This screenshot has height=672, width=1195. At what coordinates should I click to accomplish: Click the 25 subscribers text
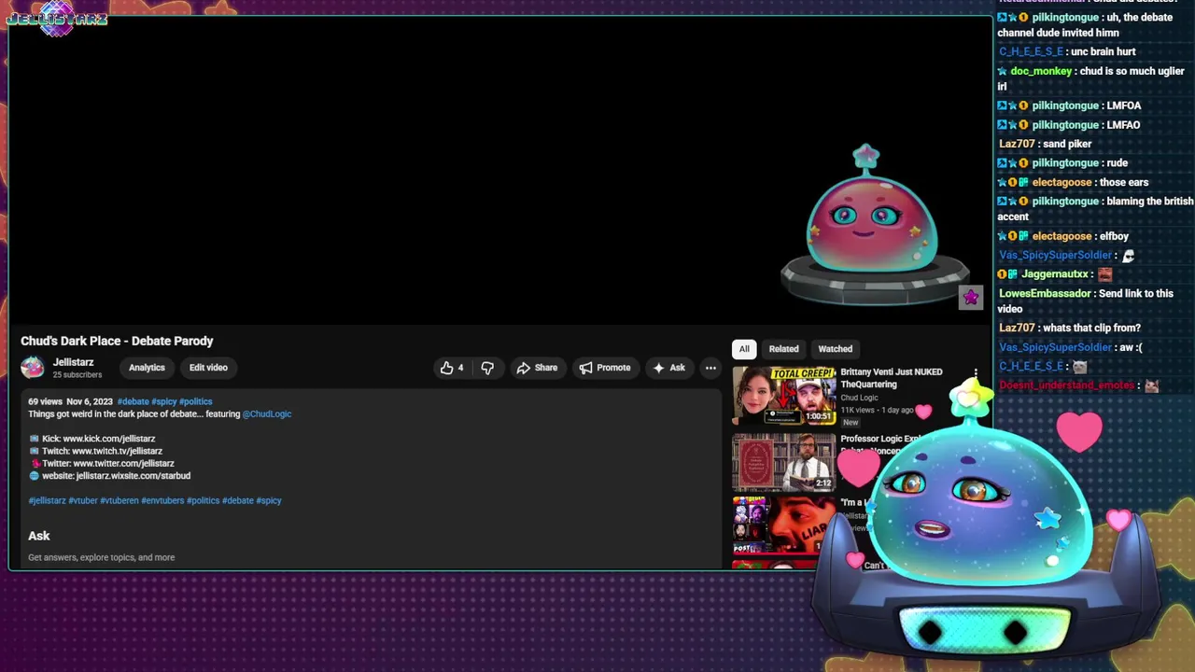[77, 375]
